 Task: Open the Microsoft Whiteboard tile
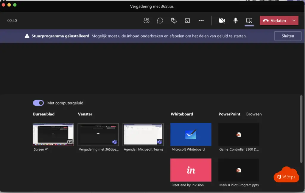click(x=191, y=134)
